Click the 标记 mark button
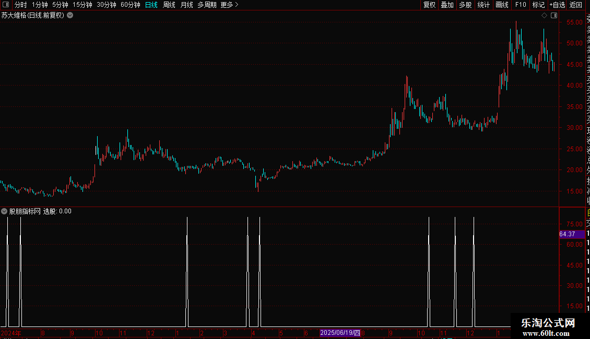The image size is (590, 339). point(538,5)
